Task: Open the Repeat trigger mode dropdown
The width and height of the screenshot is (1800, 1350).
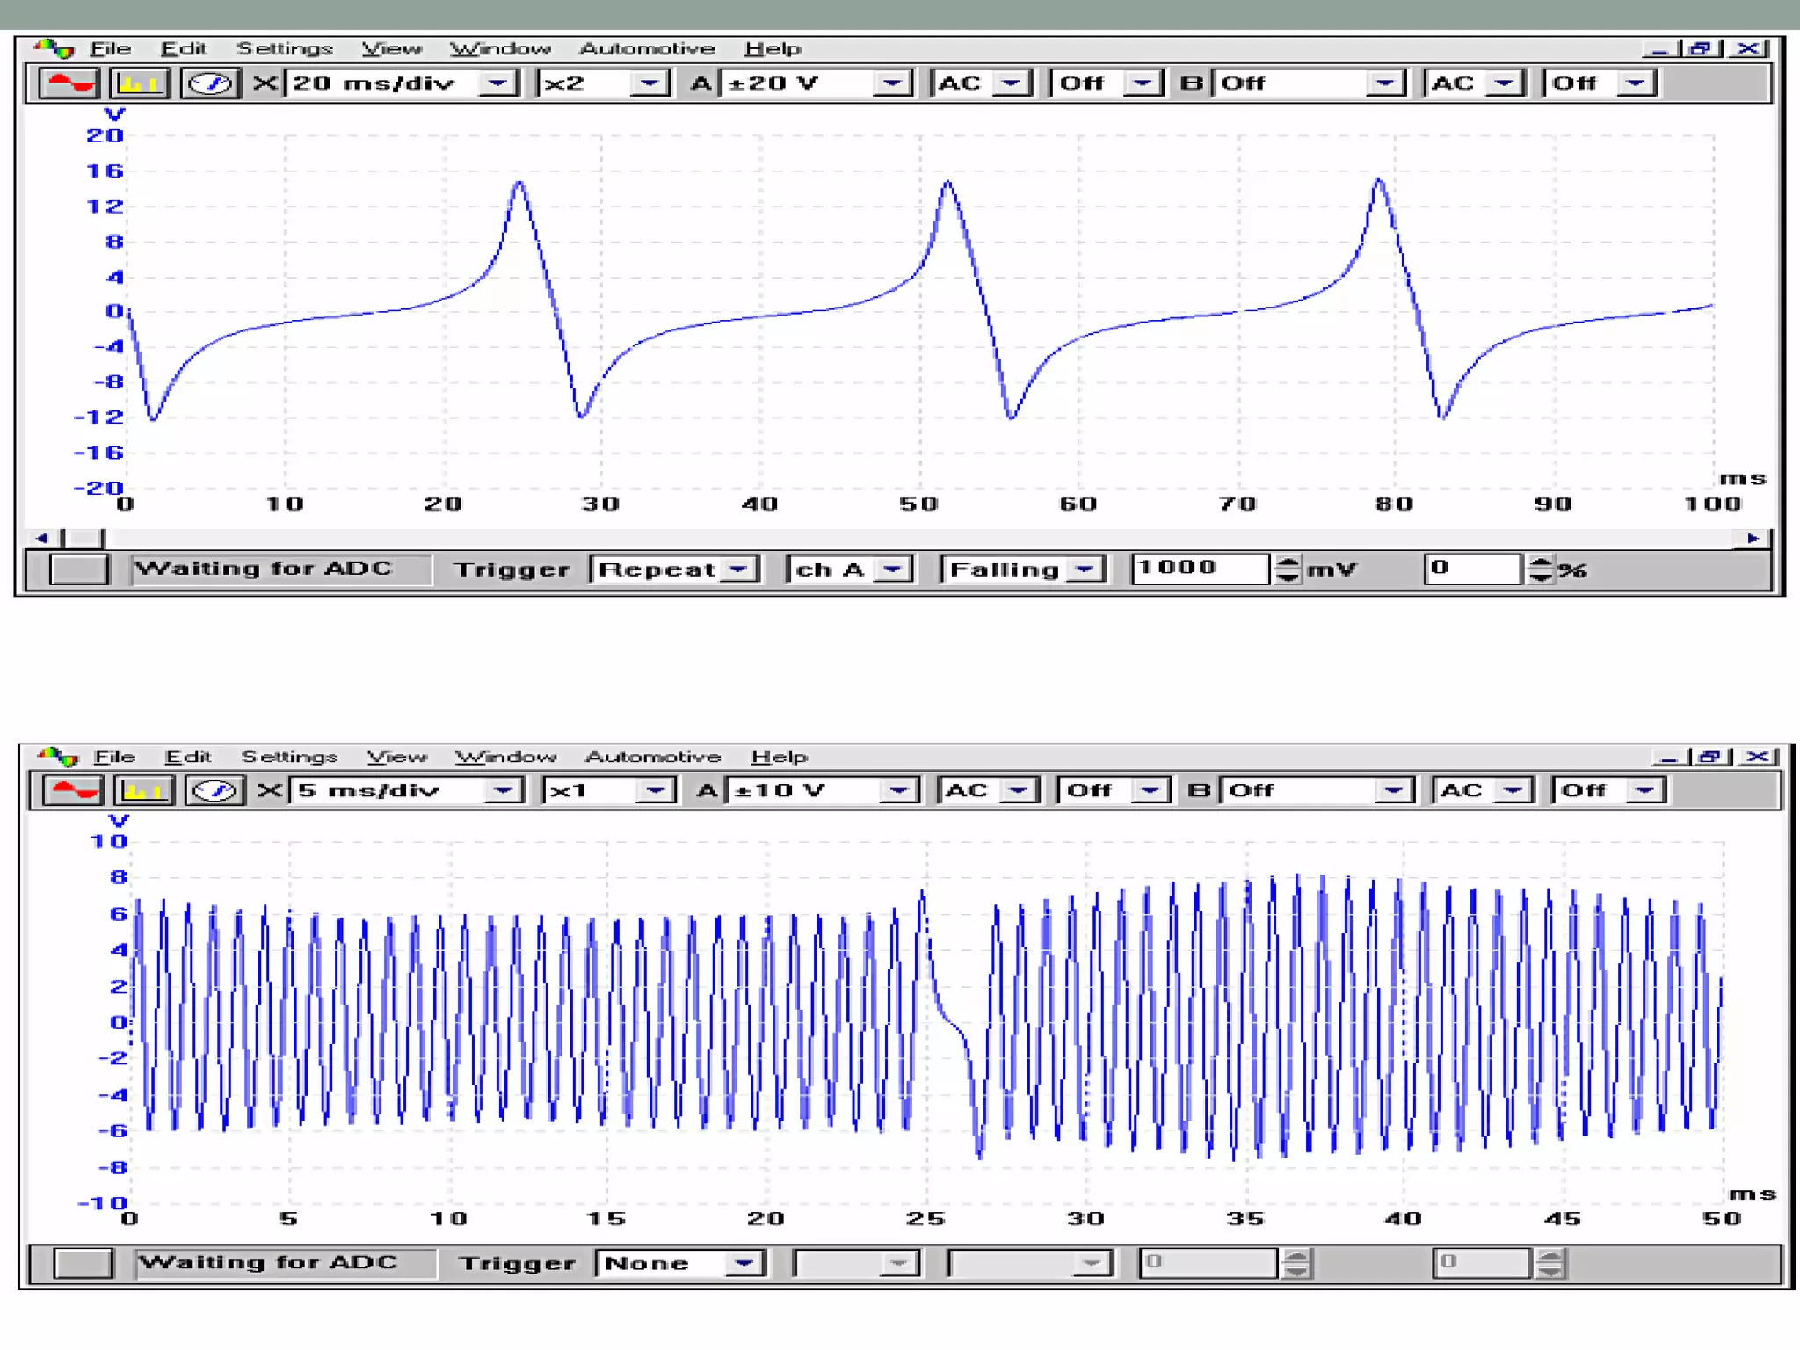Action: tap(739, 570)
